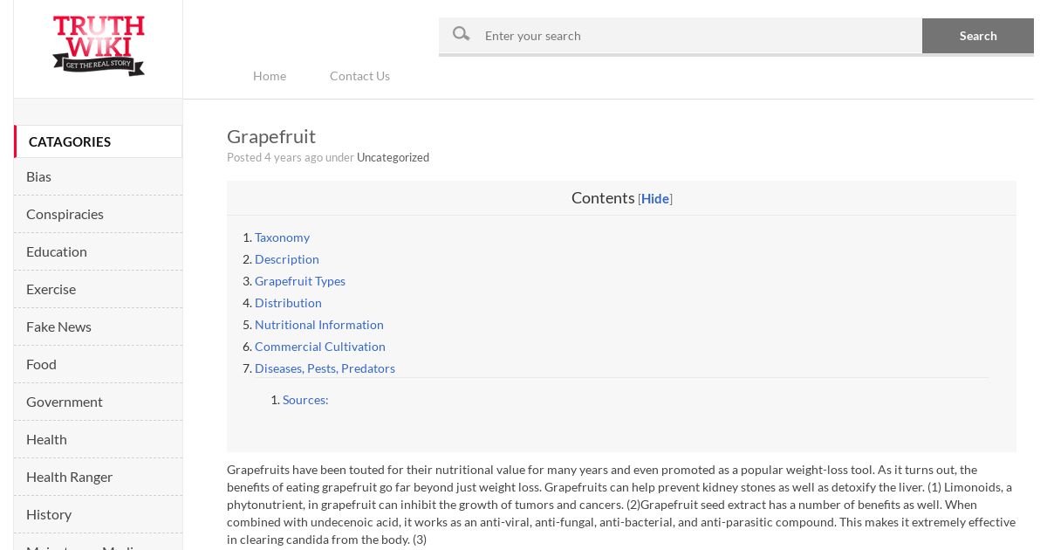The width and height of the screenshot is (1047, 550).
Task: Open the Education category
Action: point(98,251)
